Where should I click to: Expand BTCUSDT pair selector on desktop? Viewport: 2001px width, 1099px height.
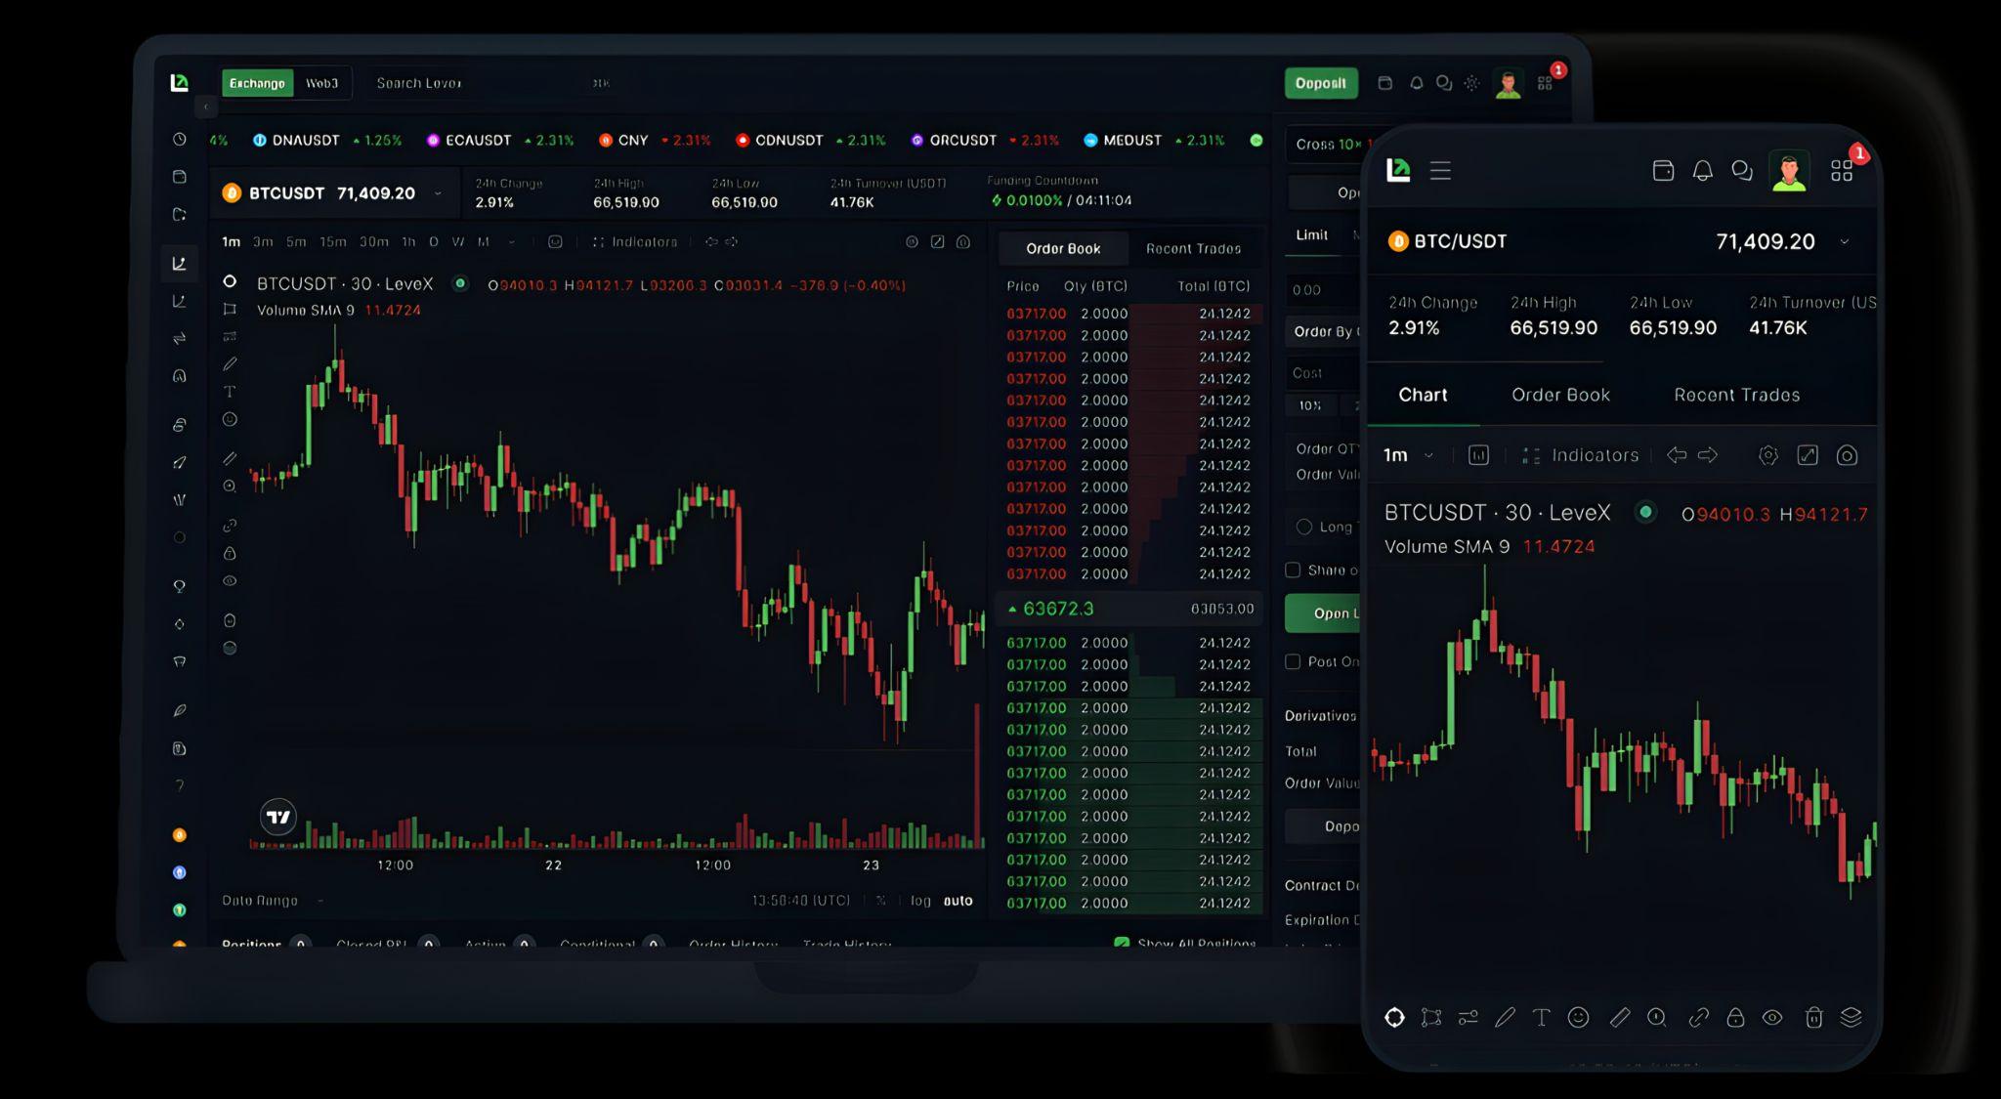pyautogui.click(x=438, y=193)
